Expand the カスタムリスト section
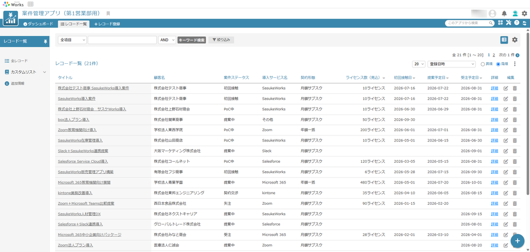The image size is (530, 252). tap(45, 72)
